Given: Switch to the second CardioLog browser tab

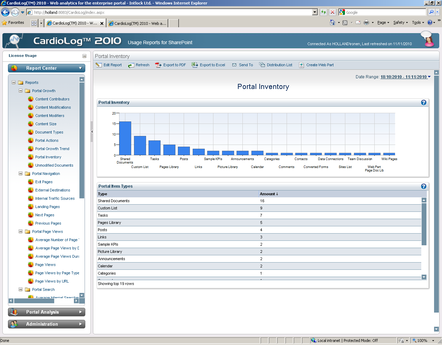Looking at the screenshot, I should point(137,23).
